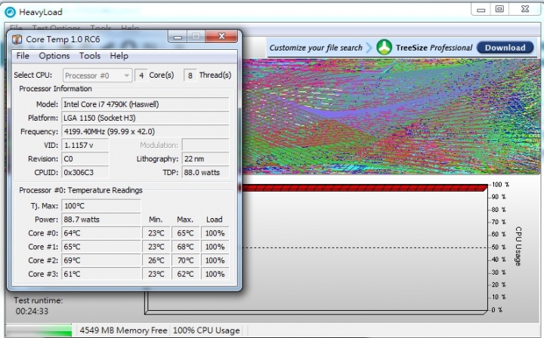Minimize the HeavyLoad window
The image size is (544, 338).
[x=481, y=9]
